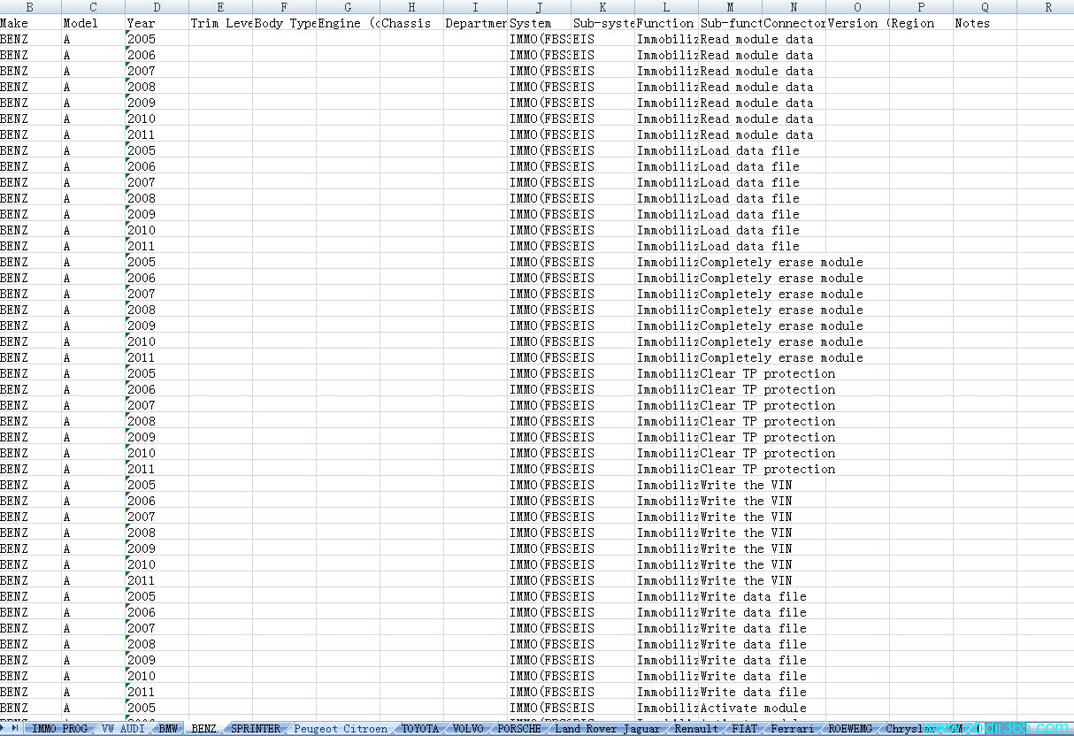Select column D header
Viewport: 1074px width, 736px height.
[157, 7]
